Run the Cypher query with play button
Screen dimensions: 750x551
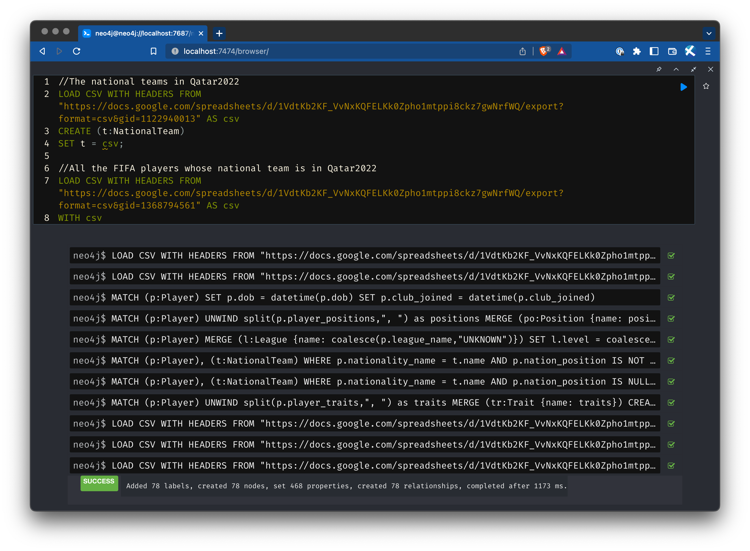coord(683,87)
